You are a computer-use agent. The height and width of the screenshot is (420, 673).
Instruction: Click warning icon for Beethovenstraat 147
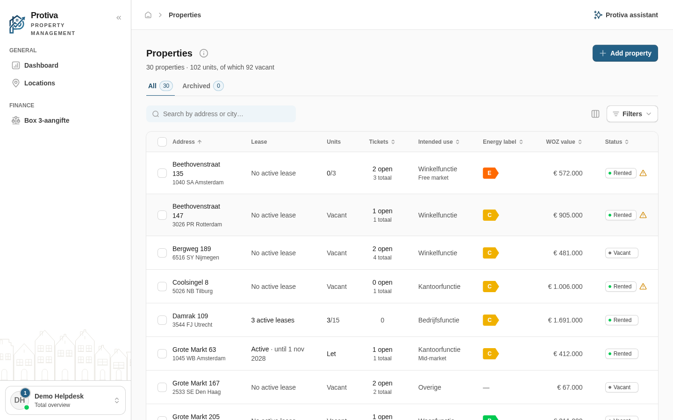click(x=643, y=215)
